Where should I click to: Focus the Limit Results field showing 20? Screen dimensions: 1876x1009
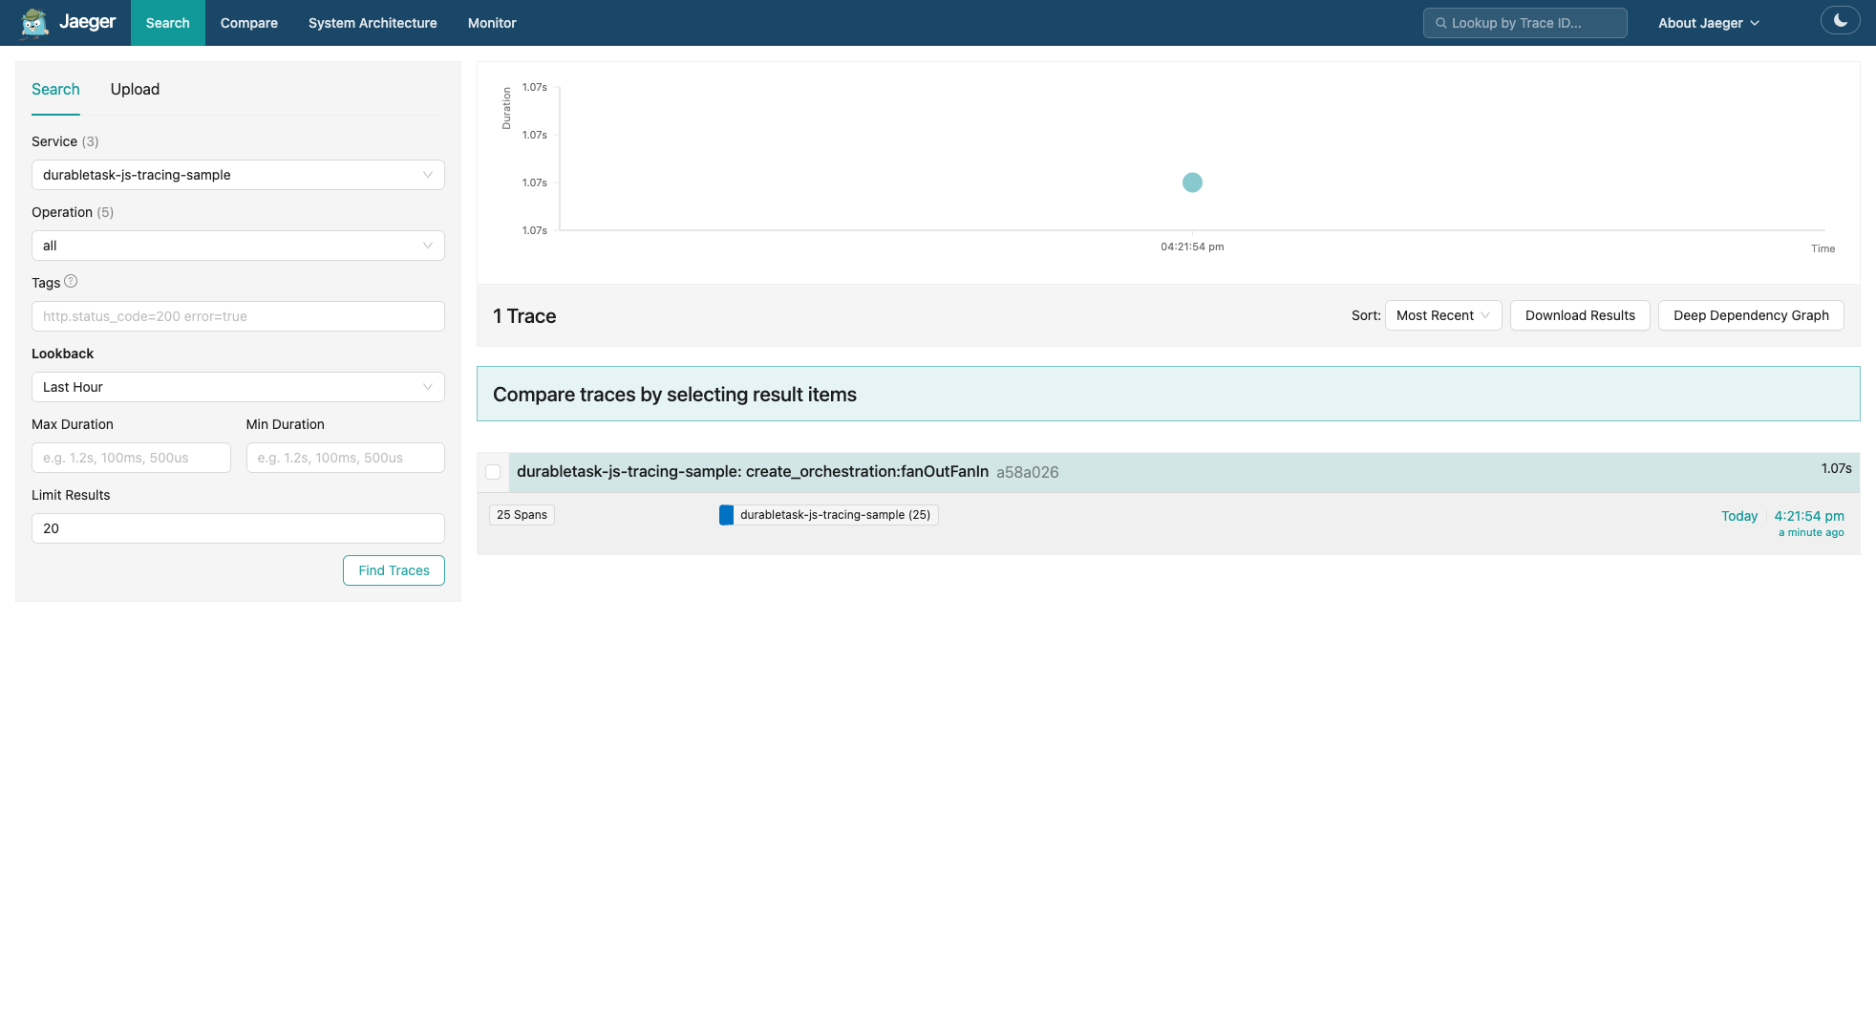pyautogui.click(x=238, y=528)
